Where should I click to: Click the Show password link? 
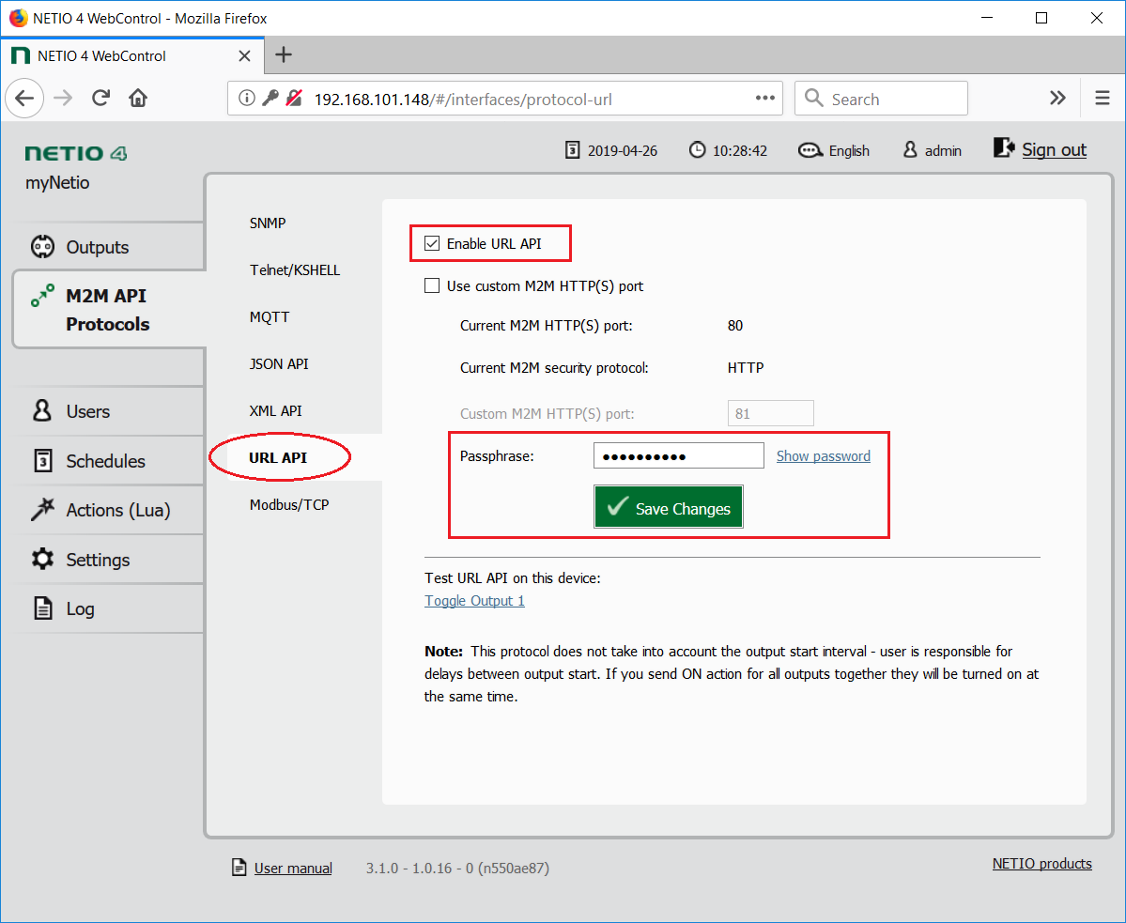[823, 455]
